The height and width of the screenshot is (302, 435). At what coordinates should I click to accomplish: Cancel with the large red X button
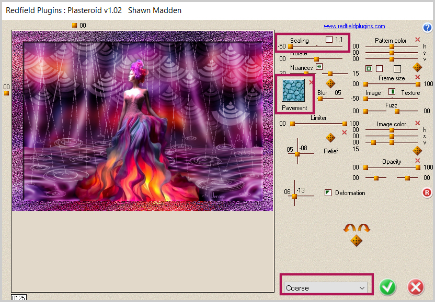coord(416,287)
